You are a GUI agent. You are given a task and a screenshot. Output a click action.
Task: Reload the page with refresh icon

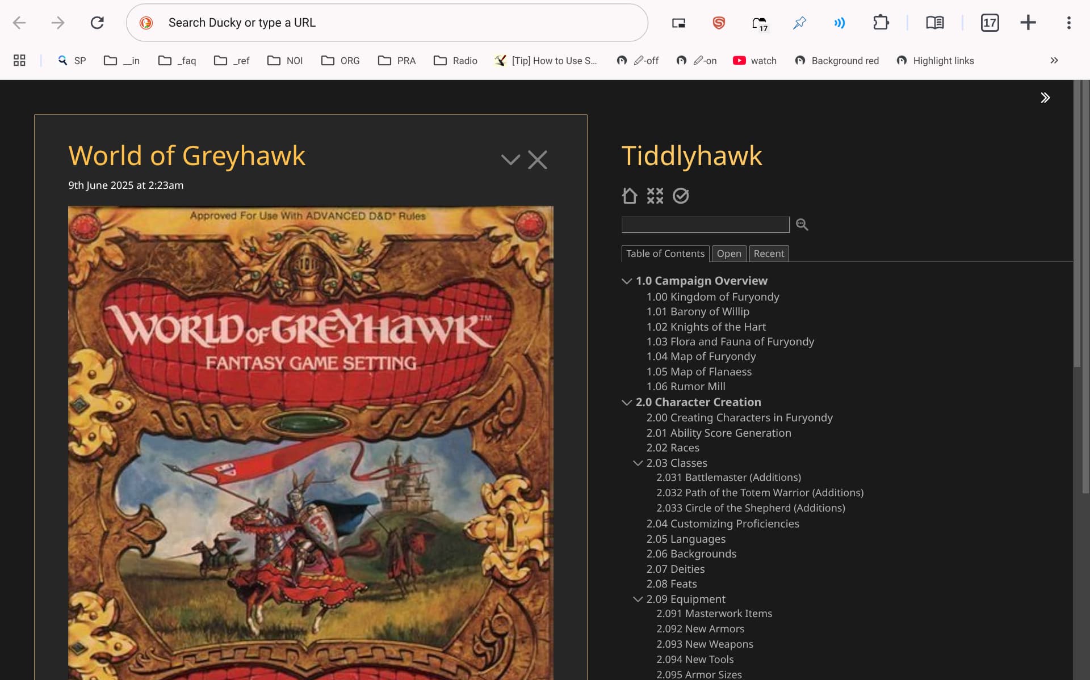[97, 23]
